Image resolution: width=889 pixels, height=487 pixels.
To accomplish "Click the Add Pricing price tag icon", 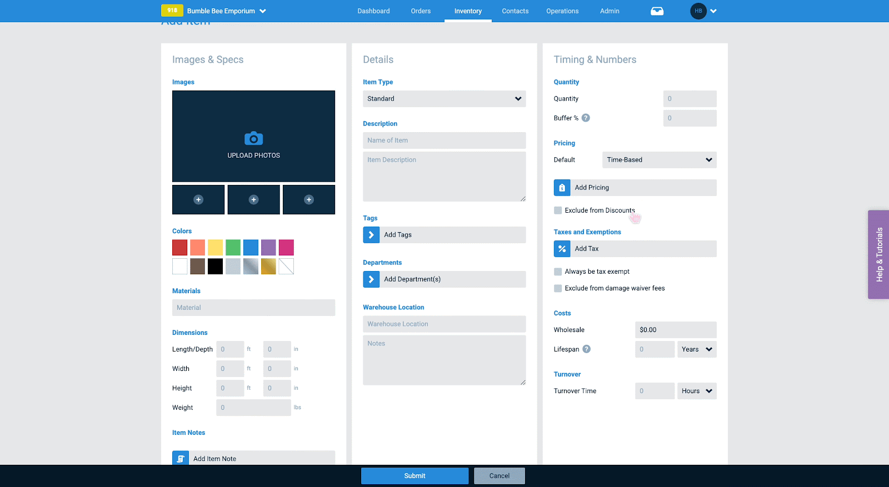I will (562, 188).
